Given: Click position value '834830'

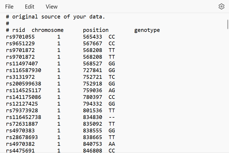Looking at the screenshot, I should (x=93, y=117).
